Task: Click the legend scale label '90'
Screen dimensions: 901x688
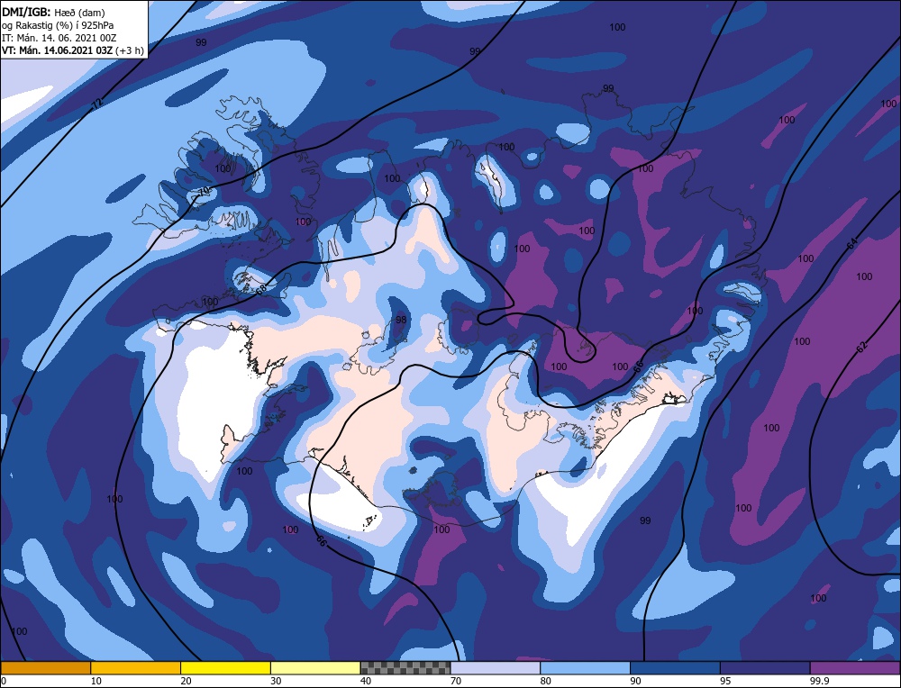Action: coord(636,681)
